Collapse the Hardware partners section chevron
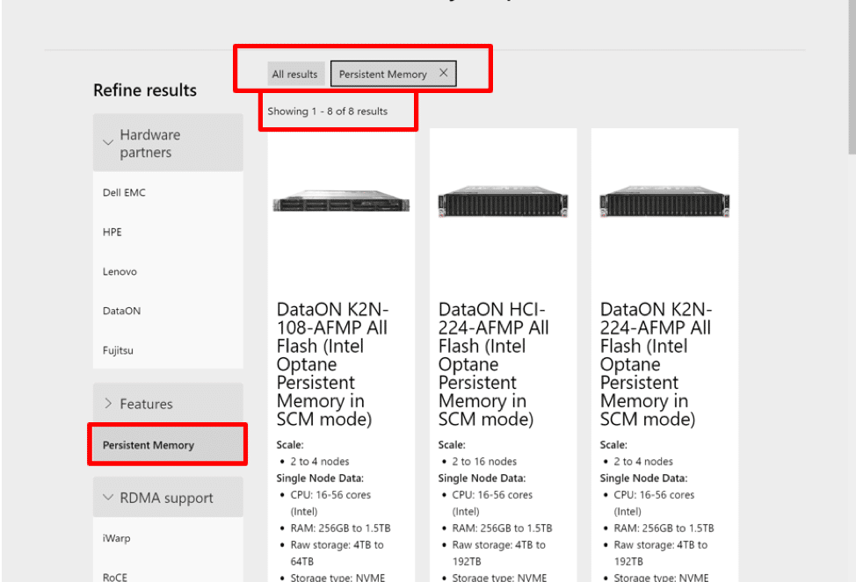Viewport: 856px width, 582px height. [x=108, y=143]
